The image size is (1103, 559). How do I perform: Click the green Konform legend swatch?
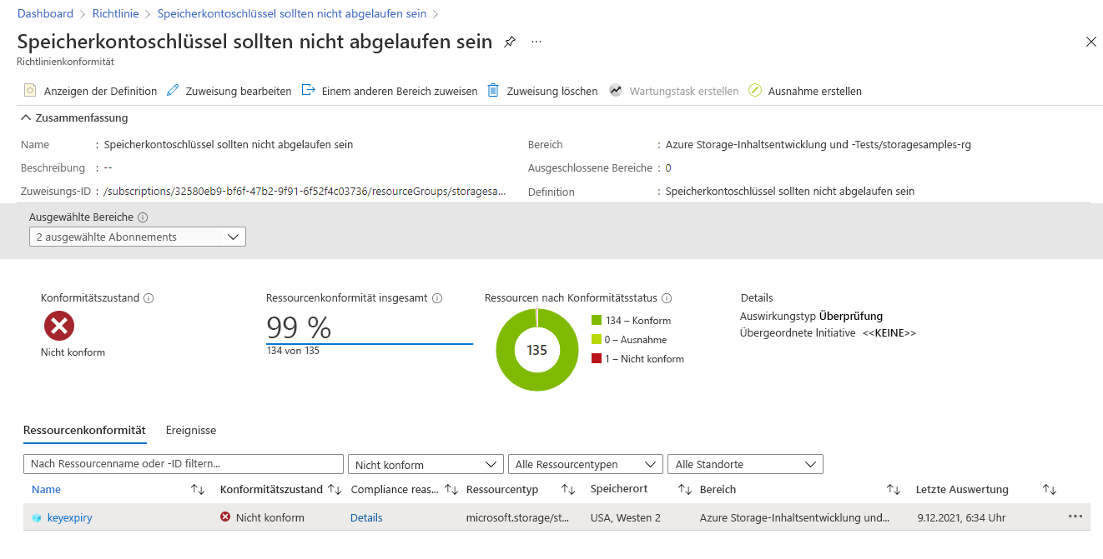(x=596, y=321)
